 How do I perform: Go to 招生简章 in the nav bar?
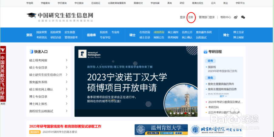point(70,32)
